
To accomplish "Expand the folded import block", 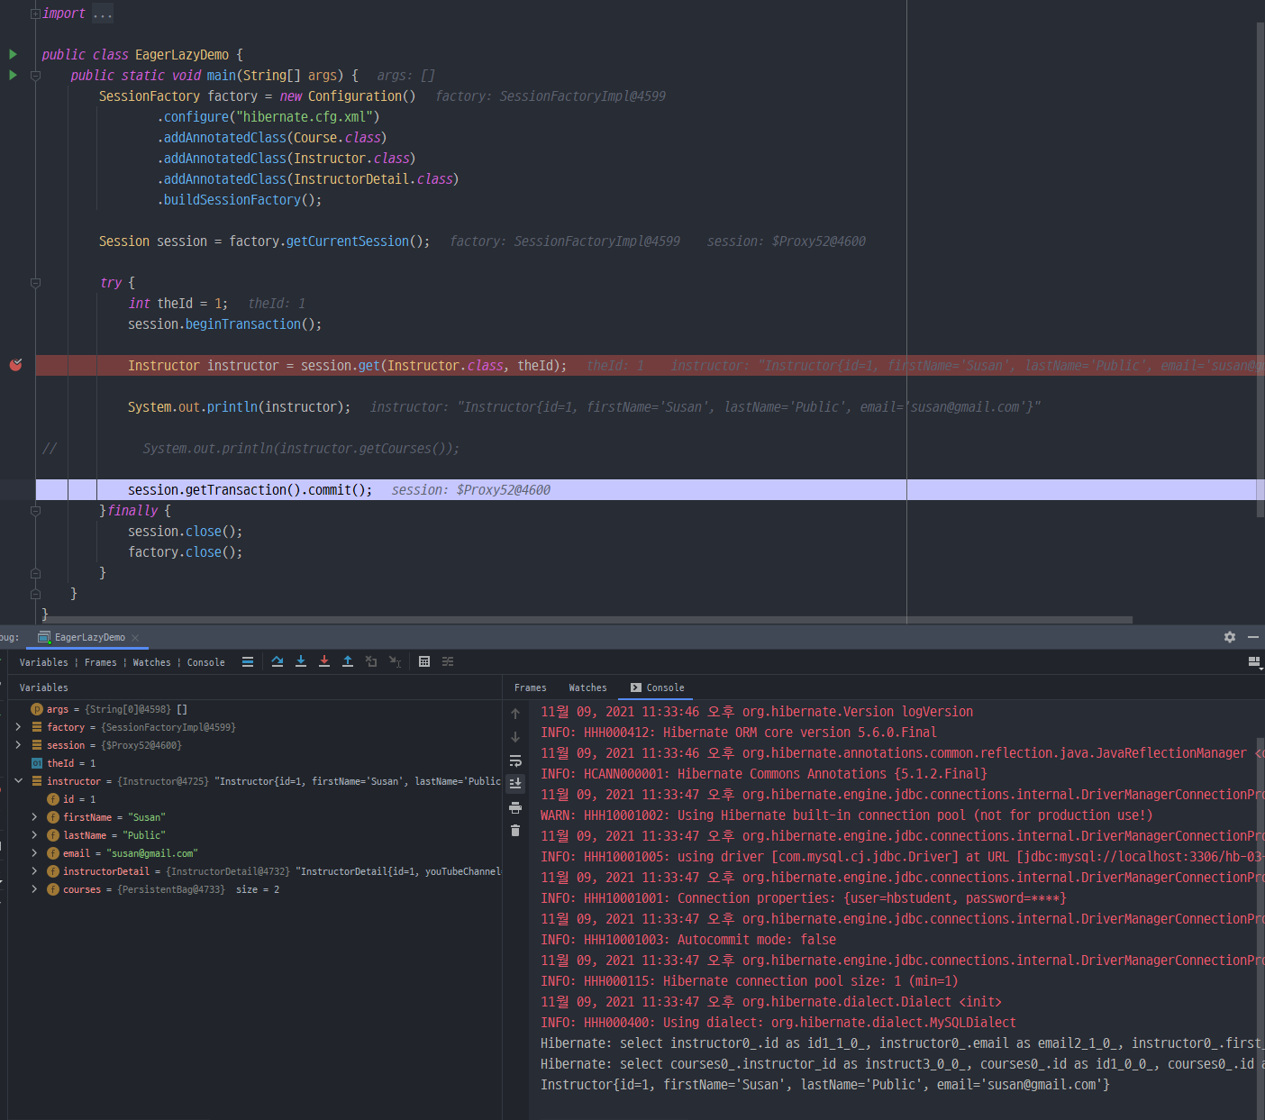I will tap(35, 14).
